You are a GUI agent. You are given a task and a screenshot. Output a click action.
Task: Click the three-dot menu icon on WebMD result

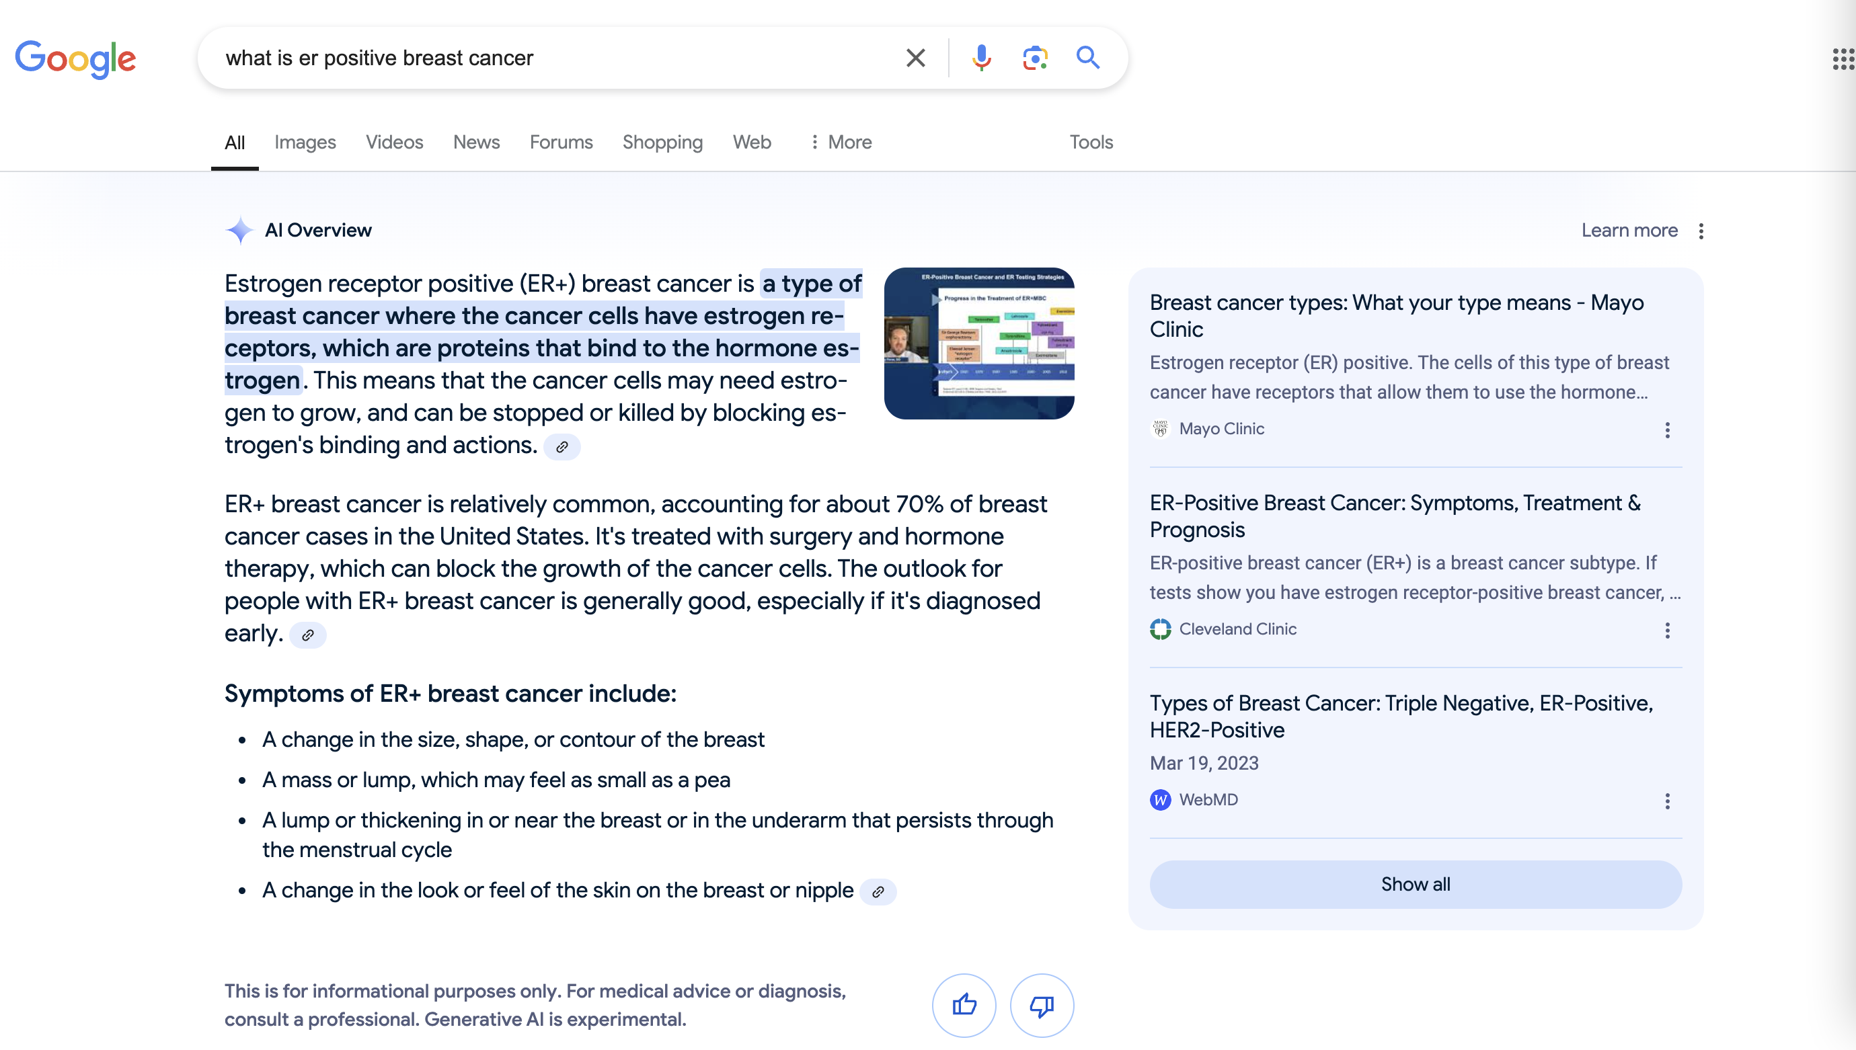tap(1667, 800)
